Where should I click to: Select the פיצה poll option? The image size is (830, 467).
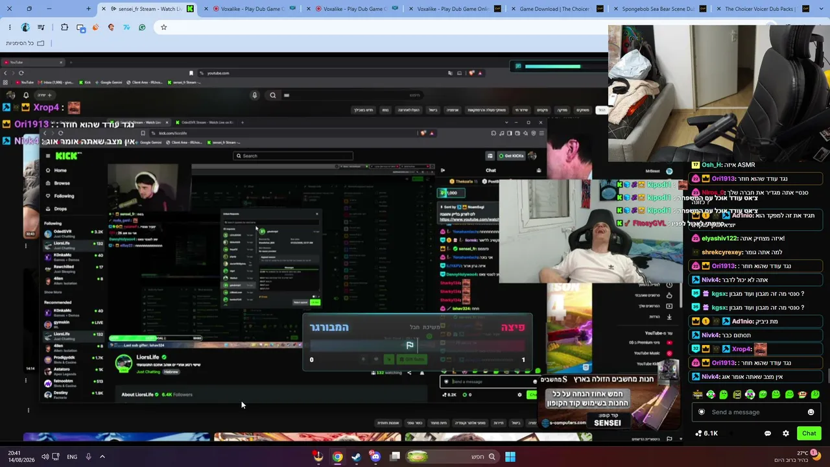pos(512,328)
